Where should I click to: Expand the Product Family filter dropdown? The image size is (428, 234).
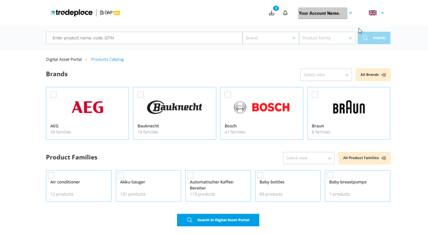point(327,38)
